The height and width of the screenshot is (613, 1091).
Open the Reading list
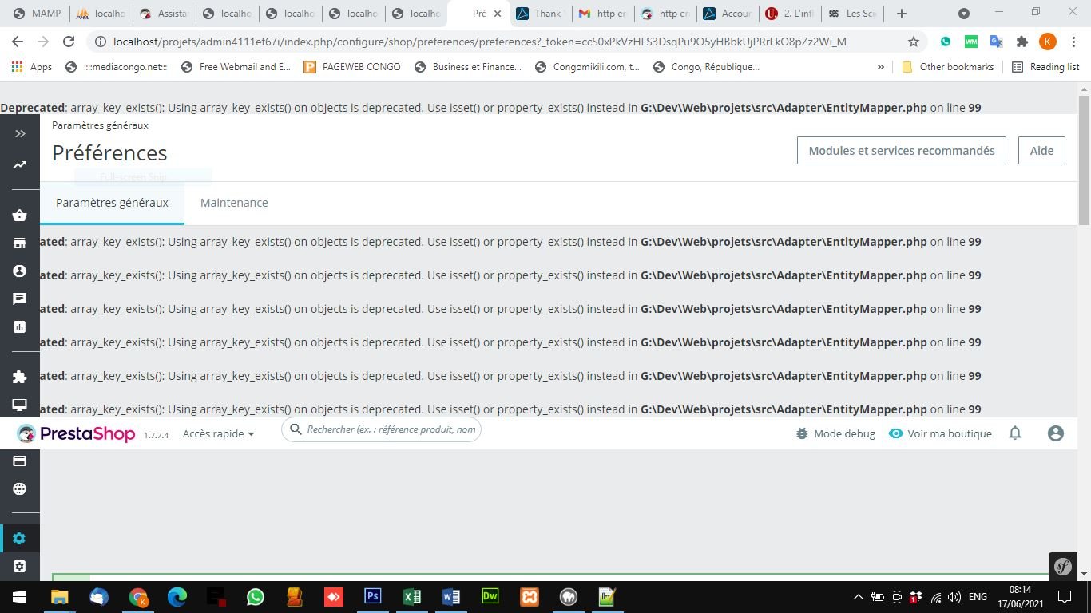(1045, 67)
